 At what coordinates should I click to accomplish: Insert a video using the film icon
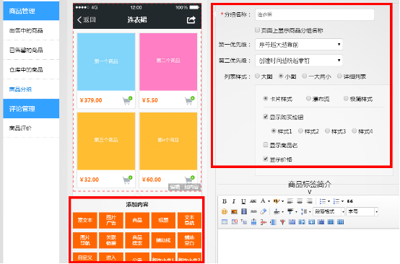click(x=244, y=211)
